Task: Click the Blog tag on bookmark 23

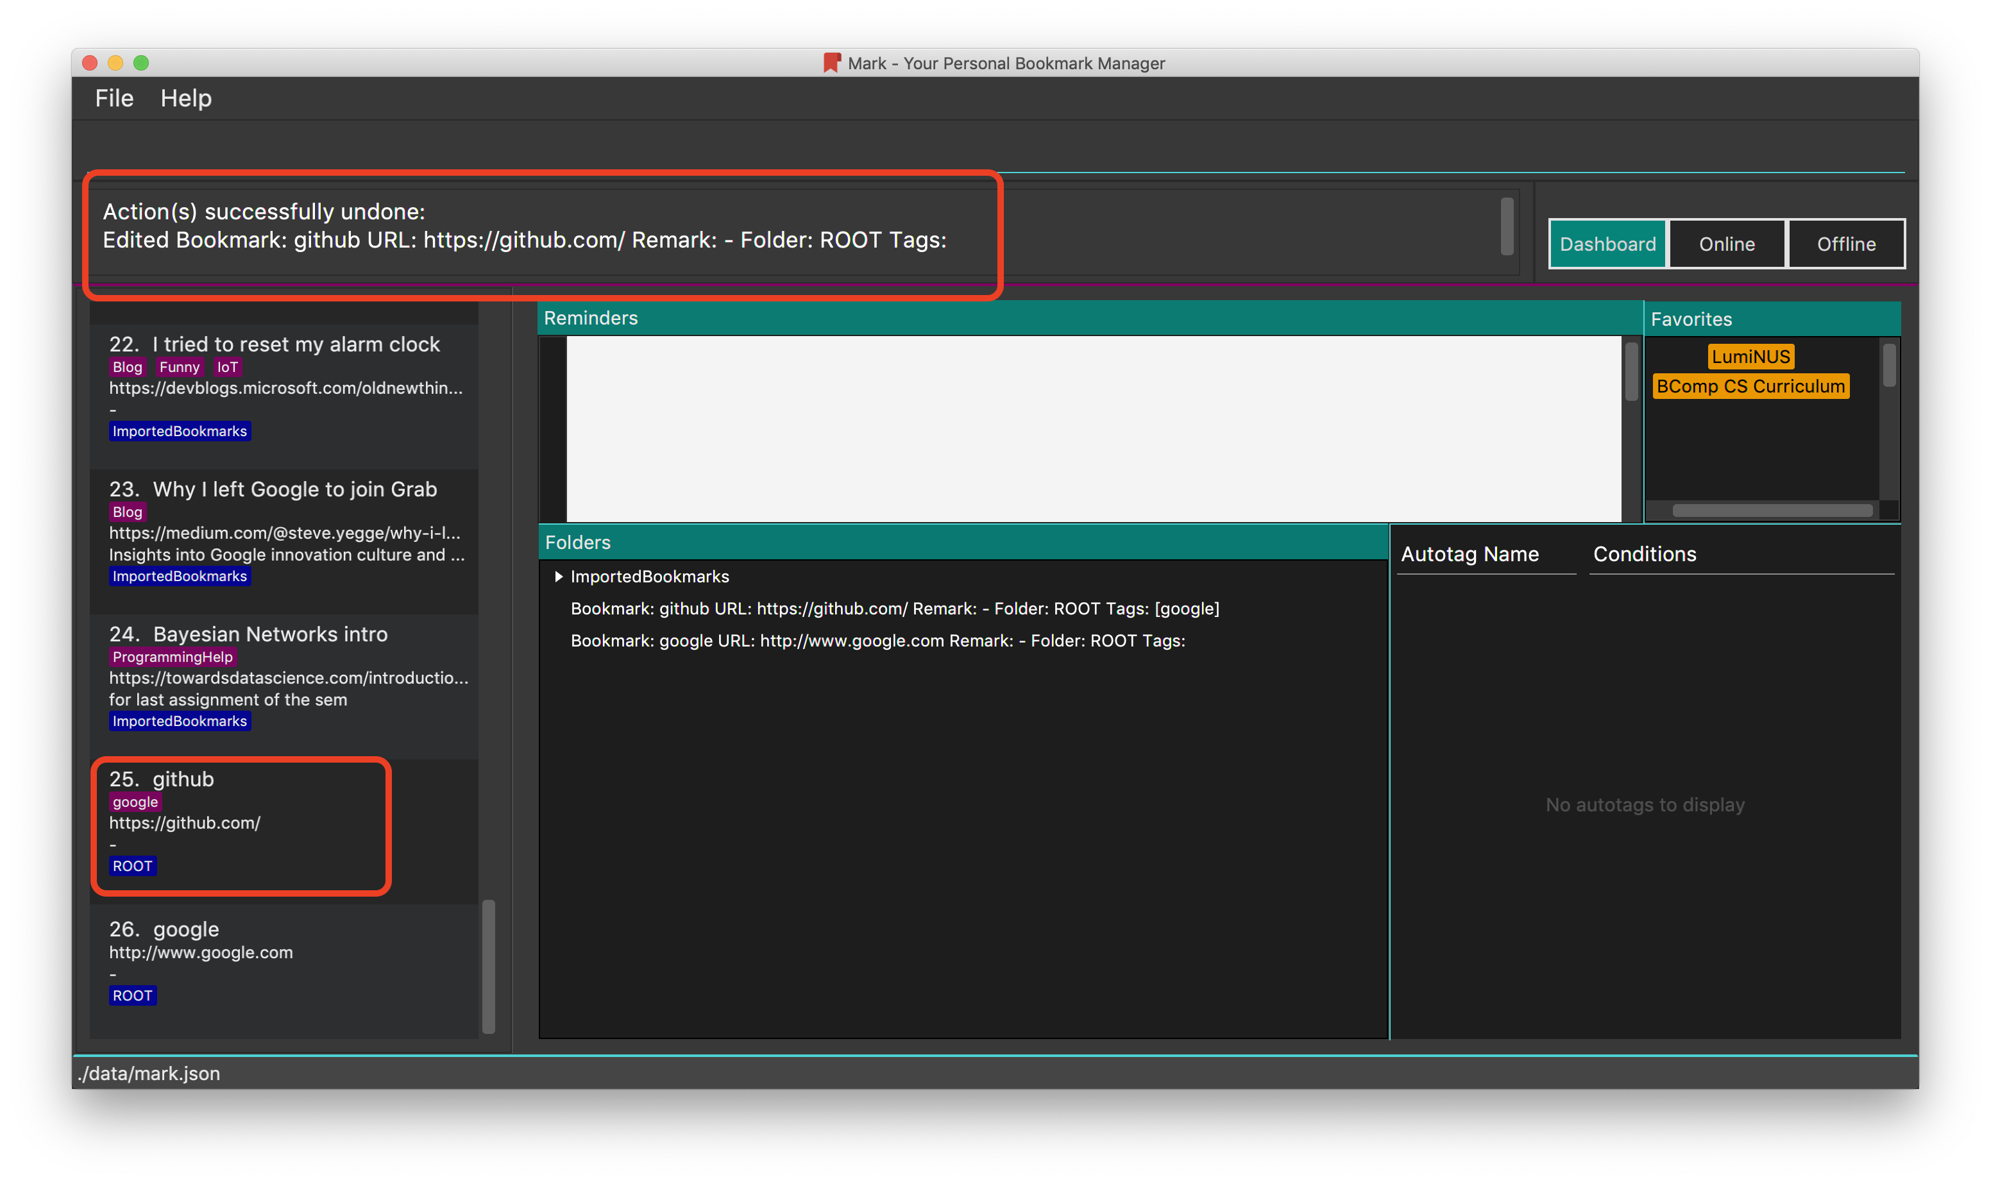Action: 128,511
